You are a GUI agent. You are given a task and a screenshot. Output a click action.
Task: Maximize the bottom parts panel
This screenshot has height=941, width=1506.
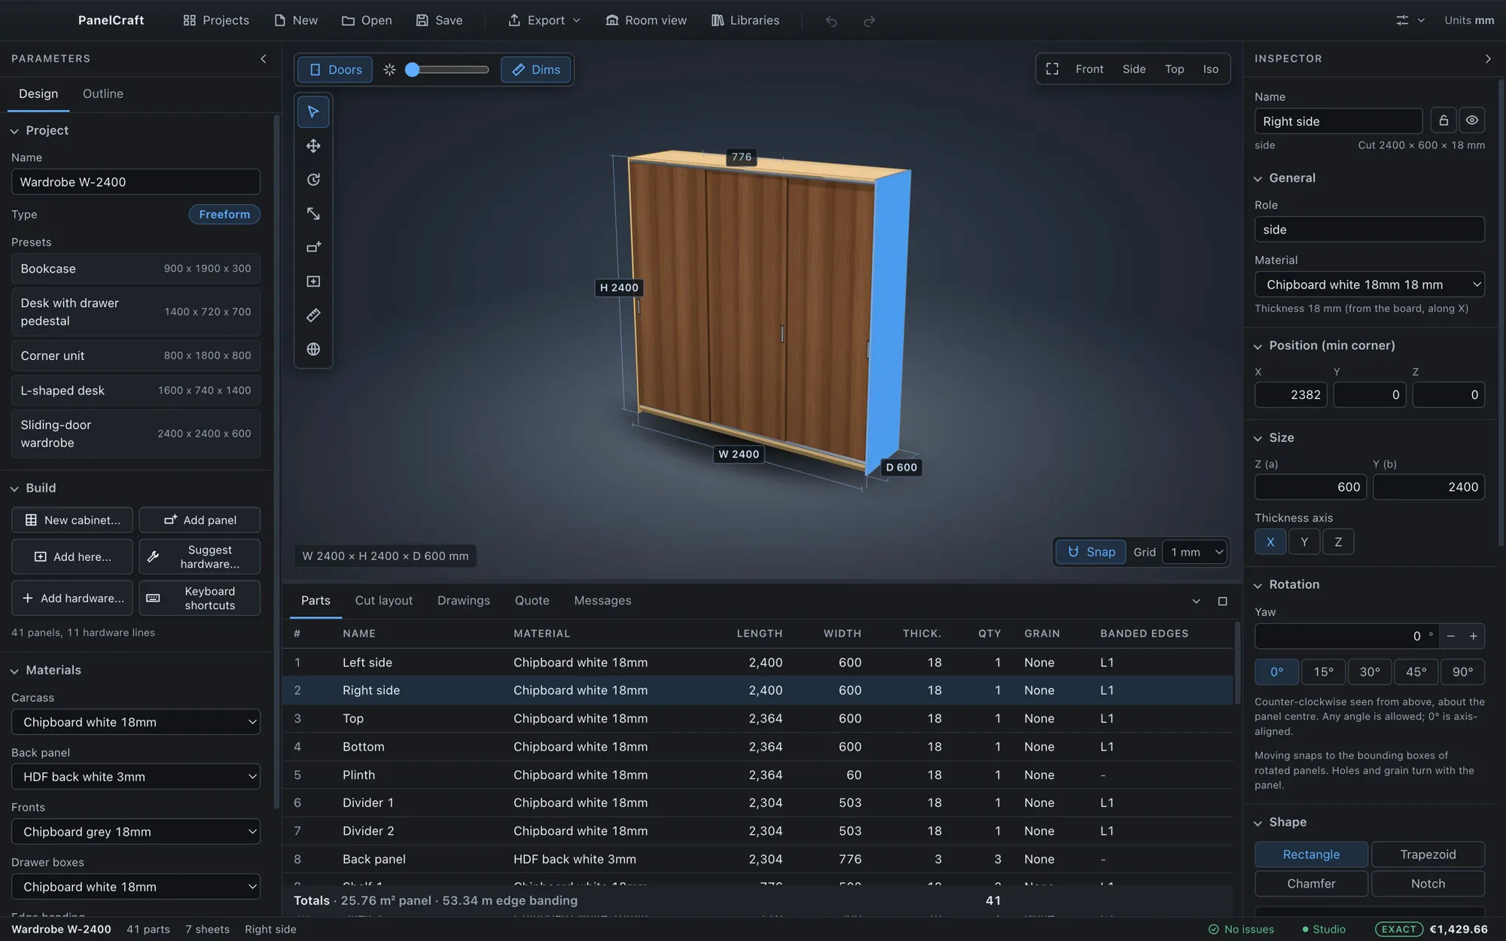pos(1222,601)
